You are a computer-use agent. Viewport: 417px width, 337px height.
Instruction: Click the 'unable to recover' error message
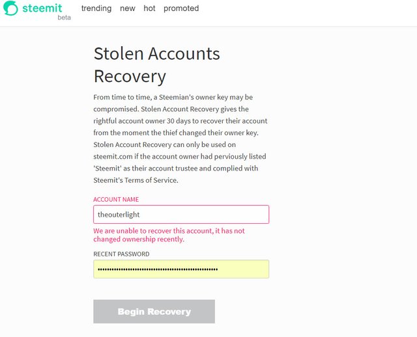click(x=169, y=235)
